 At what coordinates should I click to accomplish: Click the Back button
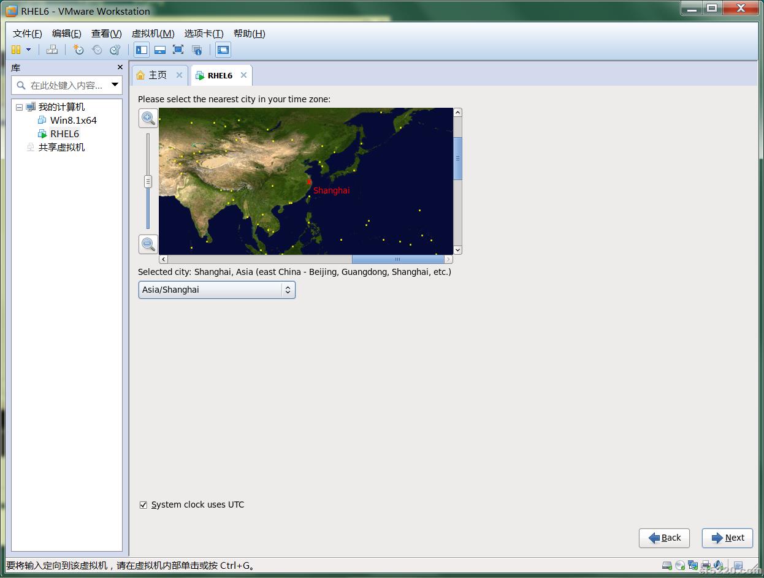[x=664, y=538]
